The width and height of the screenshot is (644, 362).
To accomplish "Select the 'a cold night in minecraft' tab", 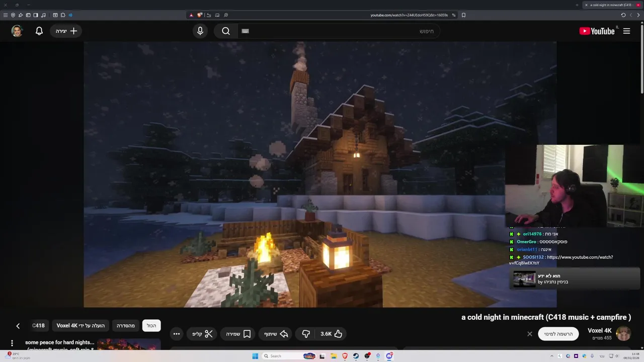I will pyautogui.click(x=613, y=5).
